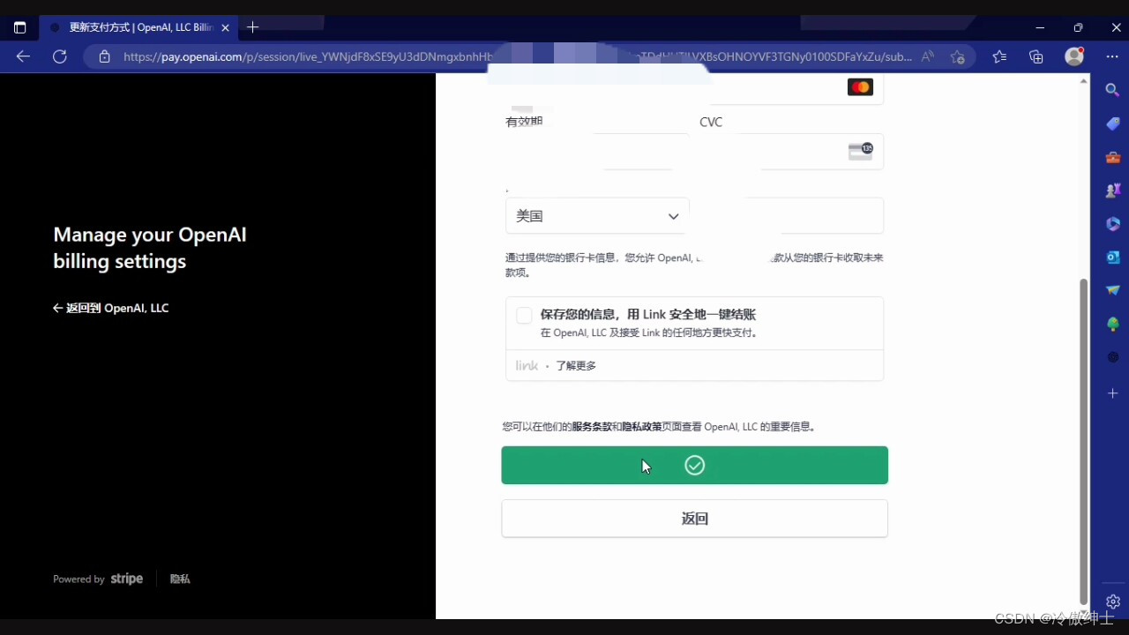This screenshot has height=635, width=1129.
Task: Open the Collections icon in toolbar
Action: 1036,56
